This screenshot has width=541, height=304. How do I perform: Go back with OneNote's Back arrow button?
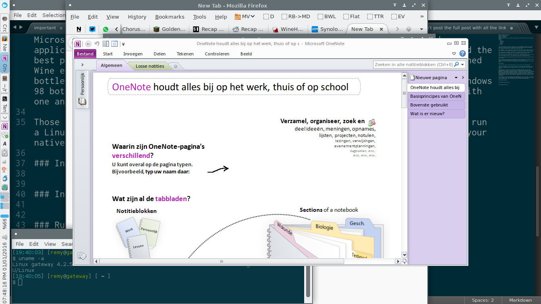click(x=88, y=44)
